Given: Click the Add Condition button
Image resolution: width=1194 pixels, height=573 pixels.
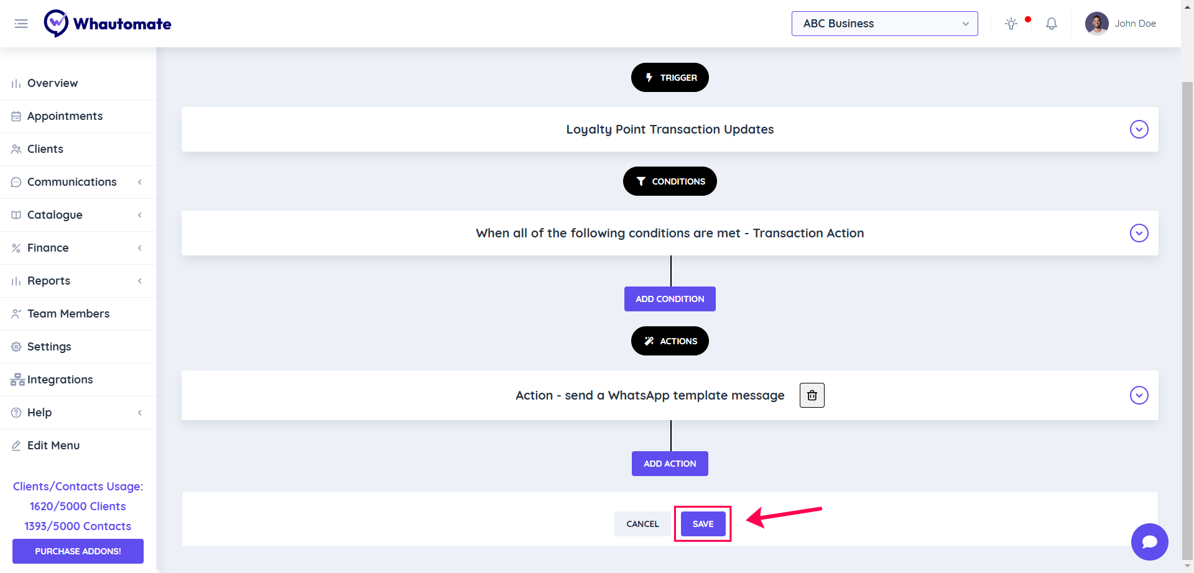Looking at the screenshot, I should pyautogui.click(x=670, y=299).
